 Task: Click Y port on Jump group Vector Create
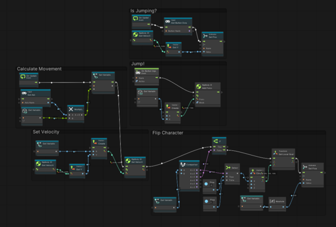167,119
